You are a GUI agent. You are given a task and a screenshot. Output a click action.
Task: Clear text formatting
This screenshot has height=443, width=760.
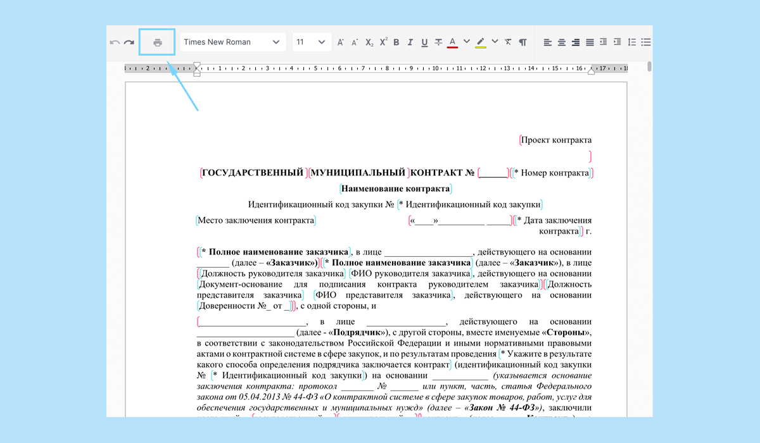point(508,42)
